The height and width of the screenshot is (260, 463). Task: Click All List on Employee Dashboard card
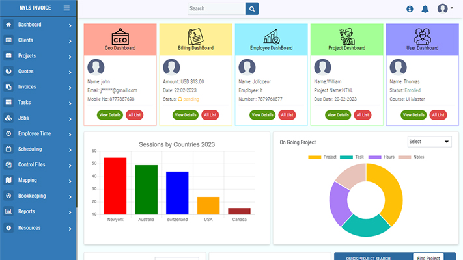point(287,115)
